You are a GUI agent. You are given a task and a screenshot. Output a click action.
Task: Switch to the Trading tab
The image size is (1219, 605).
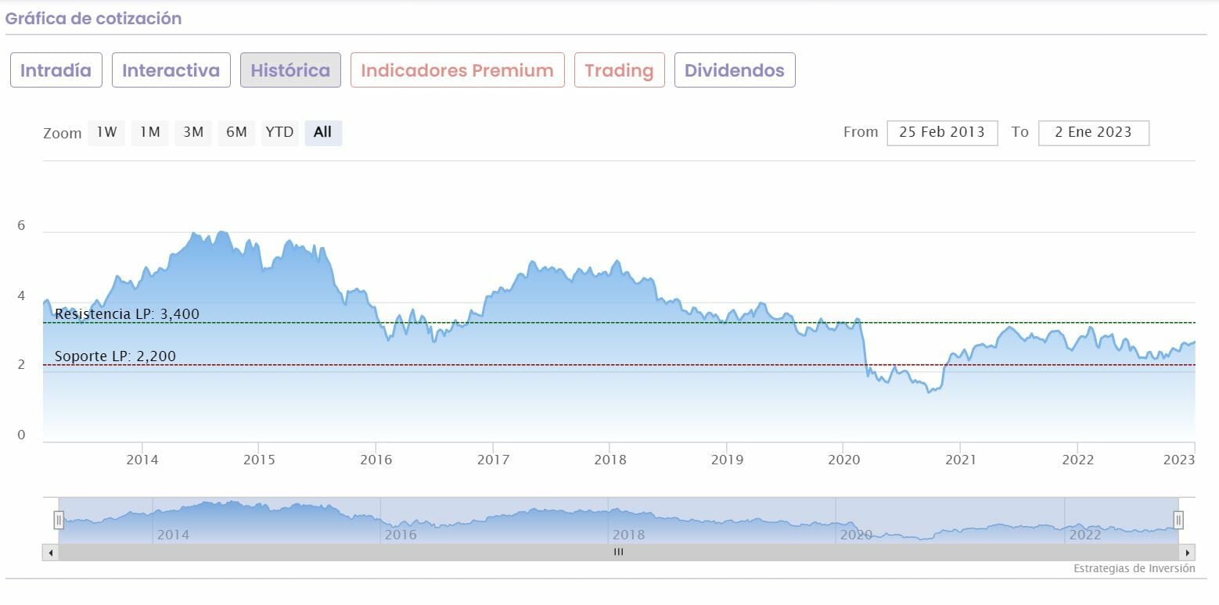pos(619,70)
